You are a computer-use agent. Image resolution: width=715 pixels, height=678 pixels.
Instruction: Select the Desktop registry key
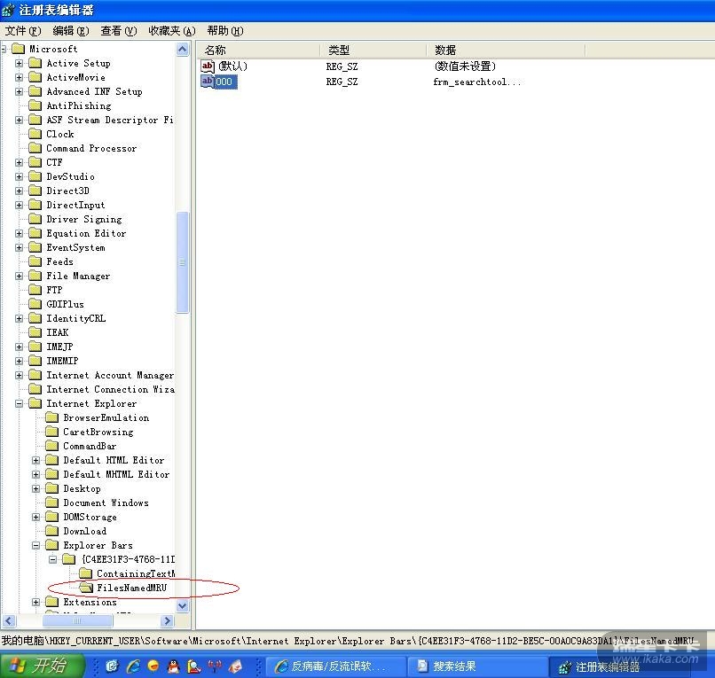(82, 489)
